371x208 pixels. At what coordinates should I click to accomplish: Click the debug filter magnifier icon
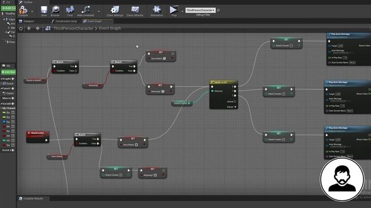218,10
